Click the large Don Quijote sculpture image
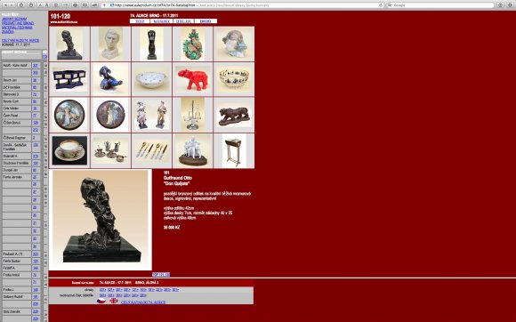This screenshot has height=322, width=516. pyautogui.click(x=101, y=220)
